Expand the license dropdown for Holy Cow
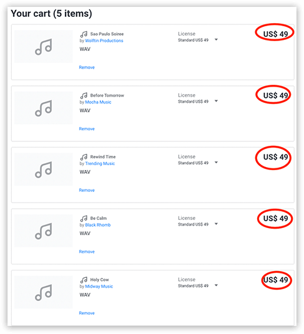Viewport: 304px width, 334px height. click(x=216, y=285)
